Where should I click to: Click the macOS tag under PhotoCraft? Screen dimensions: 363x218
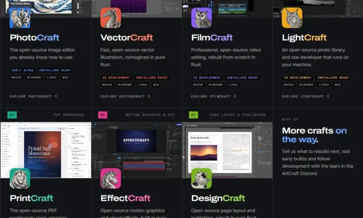tap(16, 77)
